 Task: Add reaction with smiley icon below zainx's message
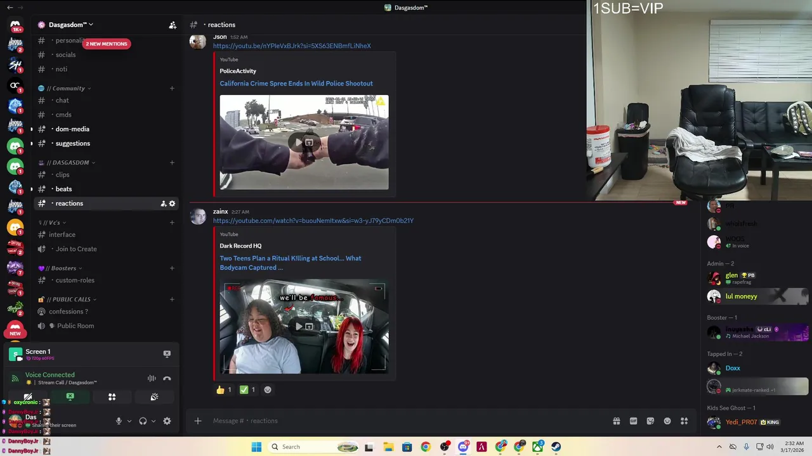268,390
